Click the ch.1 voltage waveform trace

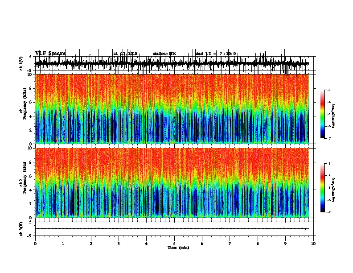(x=172, y=63)
